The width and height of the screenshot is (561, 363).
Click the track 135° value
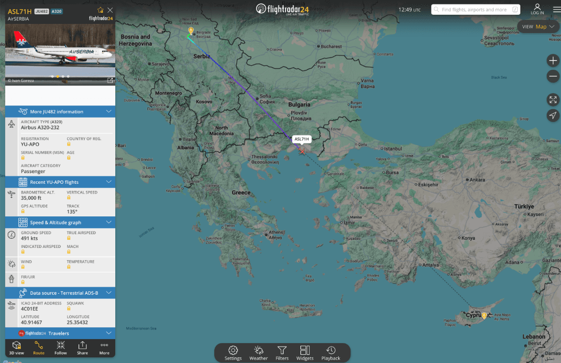[x=72, y=211]
